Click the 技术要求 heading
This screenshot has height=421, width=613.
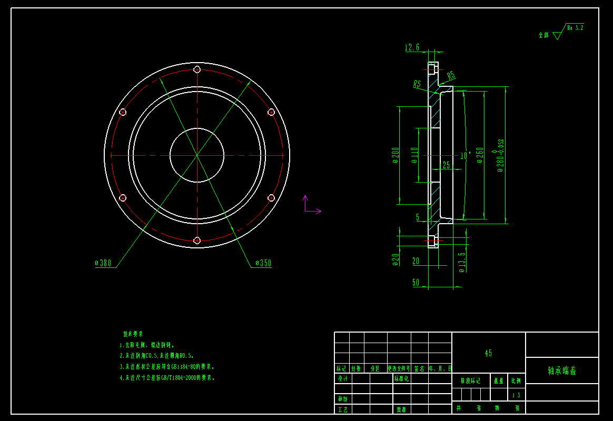133,334
